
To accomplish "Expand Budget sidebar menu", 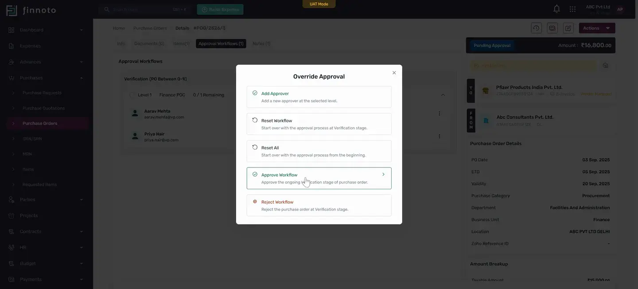I will coord(46,263).
